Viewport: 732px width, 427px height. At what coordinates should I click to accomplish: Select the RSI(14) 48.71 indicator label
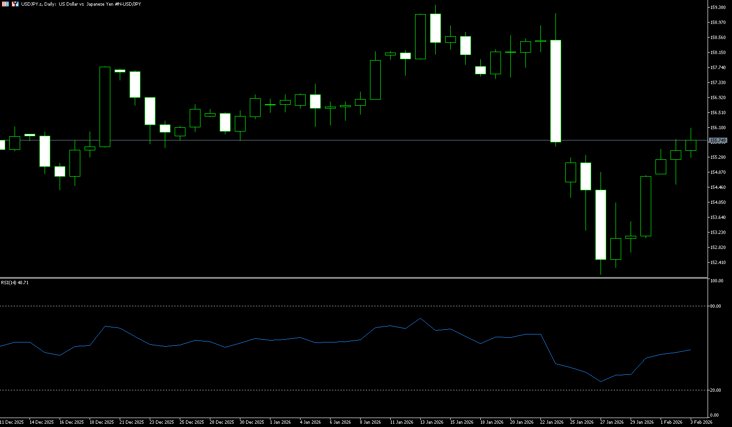click(15, 283)
